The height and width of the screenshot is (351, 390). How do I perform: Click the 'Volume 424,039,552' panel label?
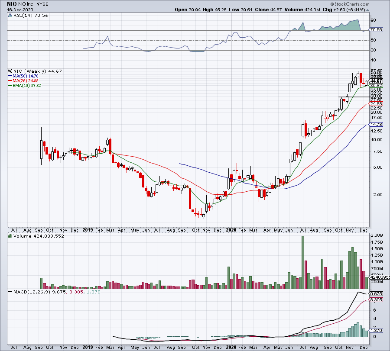click(39, 236)
